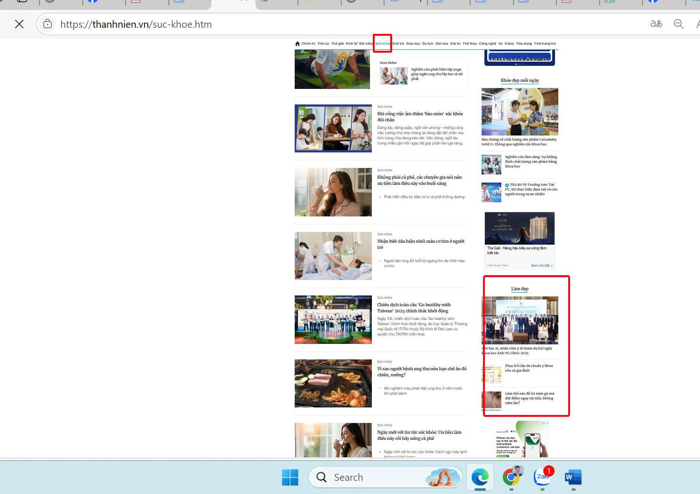Open the Windows Start menu
Viewport: 700px width, 494px height.
pyautogui.click(x=290, y=478)
